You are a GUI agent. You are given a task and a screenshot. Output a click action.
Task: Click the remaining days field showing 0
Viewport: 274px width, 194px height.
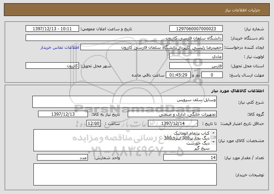(212, 75)
